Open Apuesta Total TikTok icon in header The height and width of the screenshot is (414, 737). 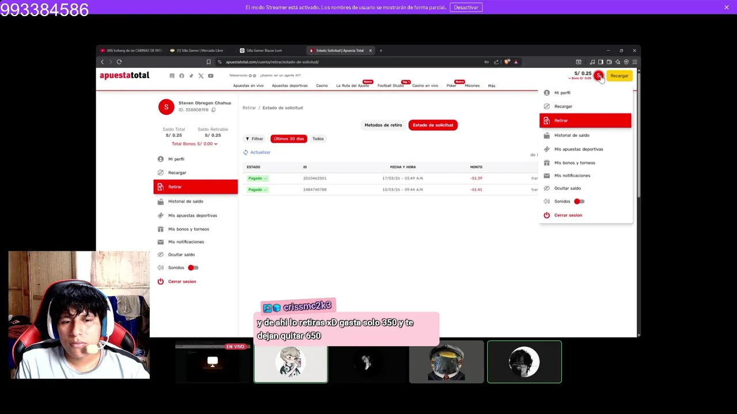click(x=191, y=76)
